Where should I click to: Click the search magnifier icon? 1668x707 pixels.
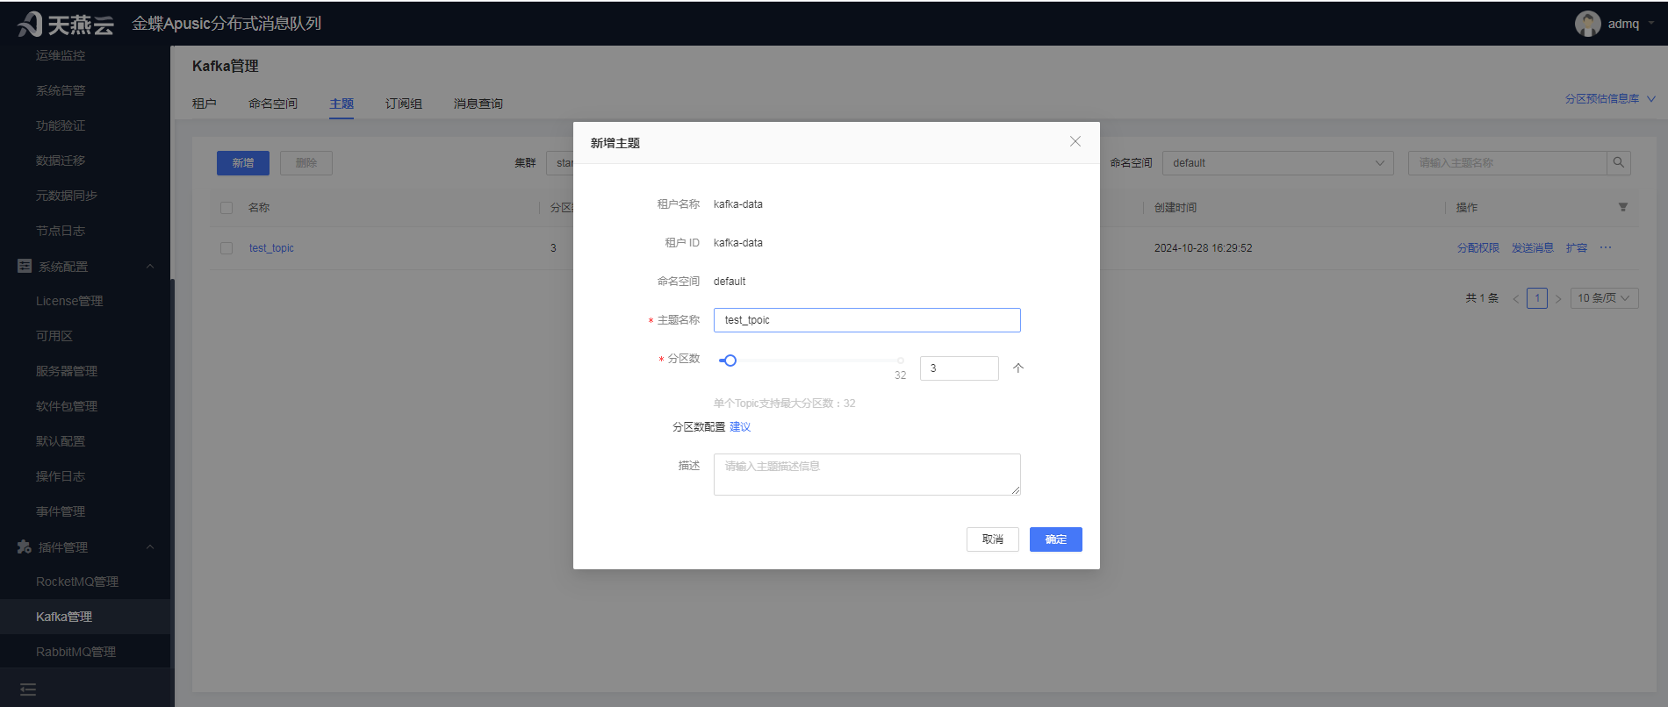[1619, 163]
